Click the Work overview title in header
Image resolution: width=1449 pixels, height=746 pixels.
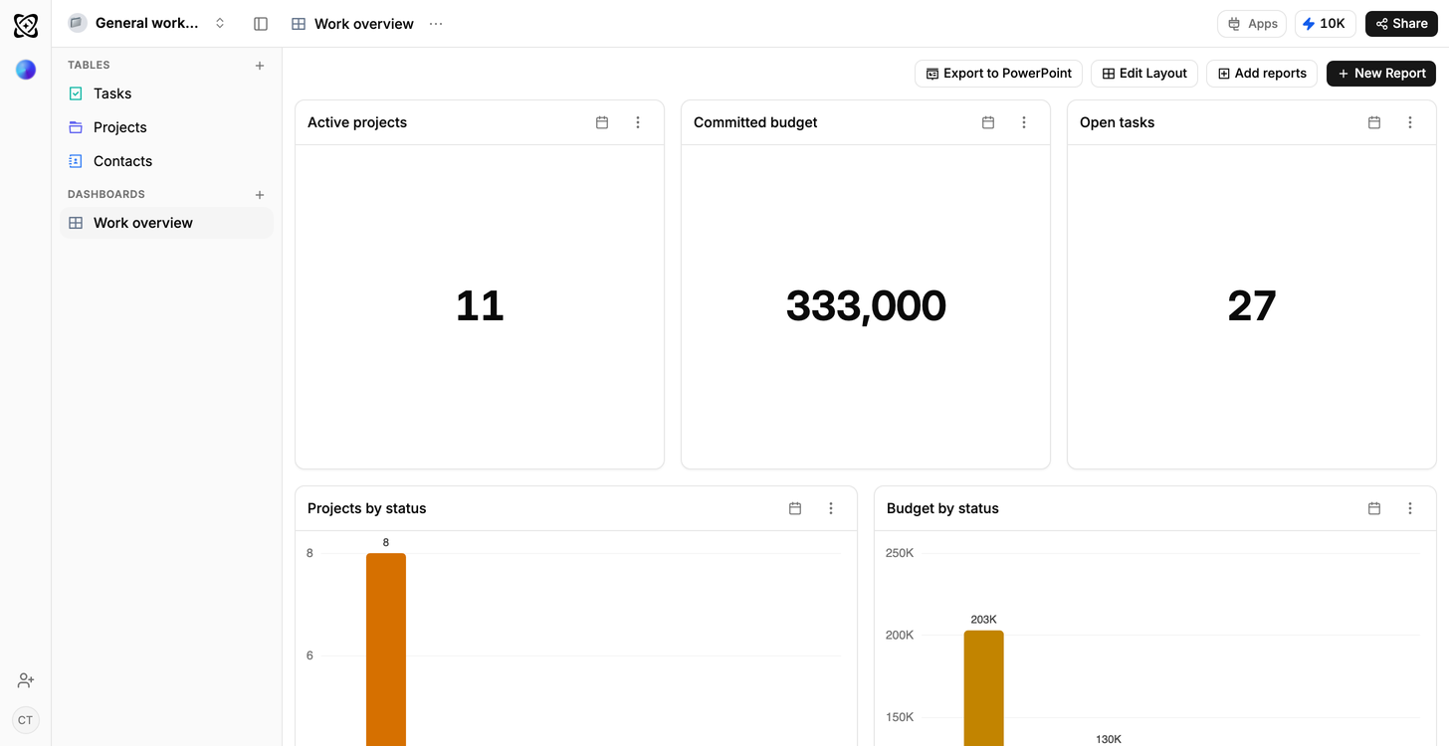point(364,24)
